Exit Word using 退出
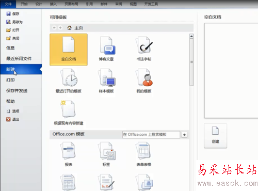The height and width of the screenshot is (191, 258). pyautogui.click(x=13, y=119)
